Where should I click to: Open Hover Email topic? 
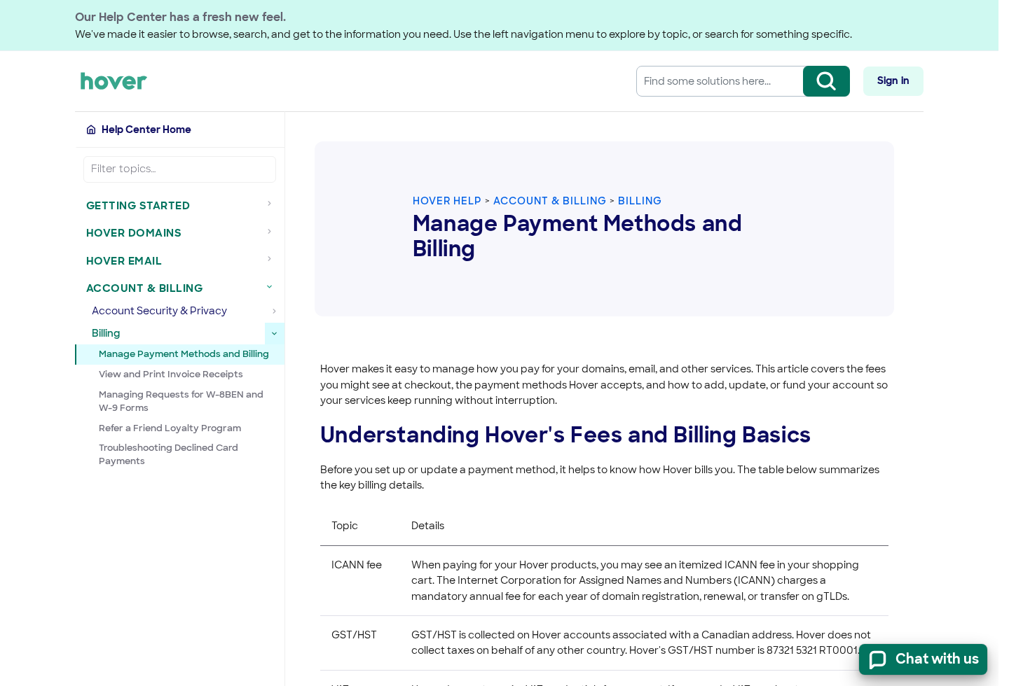124,261
